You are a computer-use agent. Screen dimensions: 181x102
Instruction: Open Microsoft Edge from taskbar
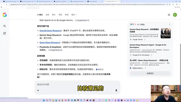[56, 100]
